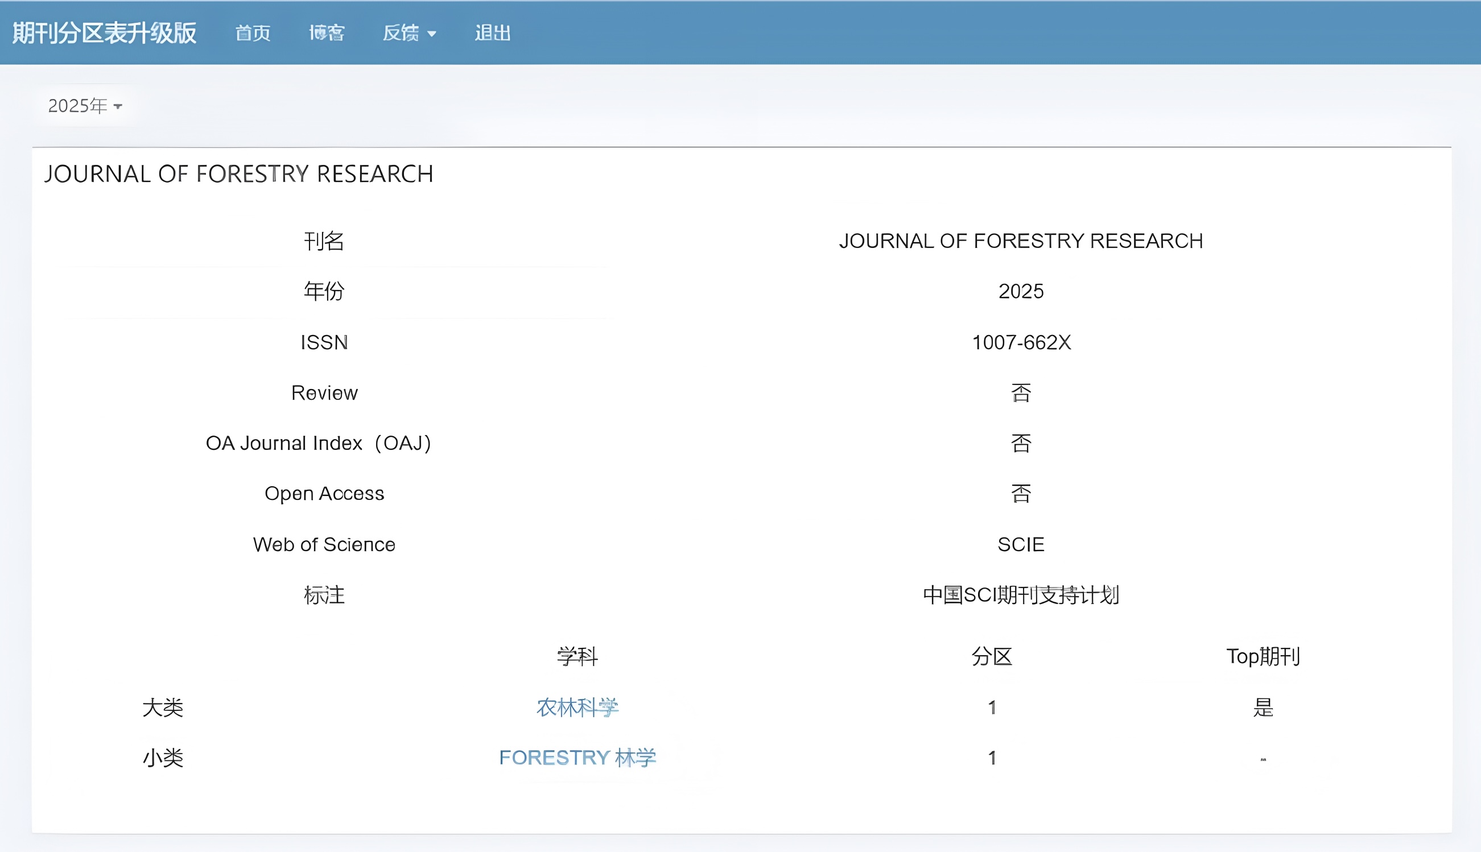Click the caret beside 2025年

click(x=118, y=106)
